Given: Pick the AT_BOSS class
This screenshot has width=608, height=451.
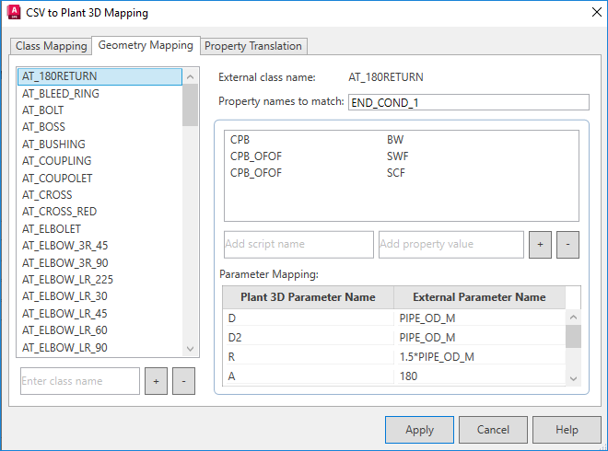Looking at the screenshot, I should (99, 127).
